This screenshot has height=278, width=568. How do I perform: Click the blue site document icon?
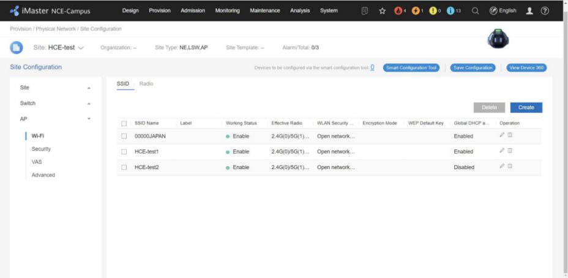point(17,48)
